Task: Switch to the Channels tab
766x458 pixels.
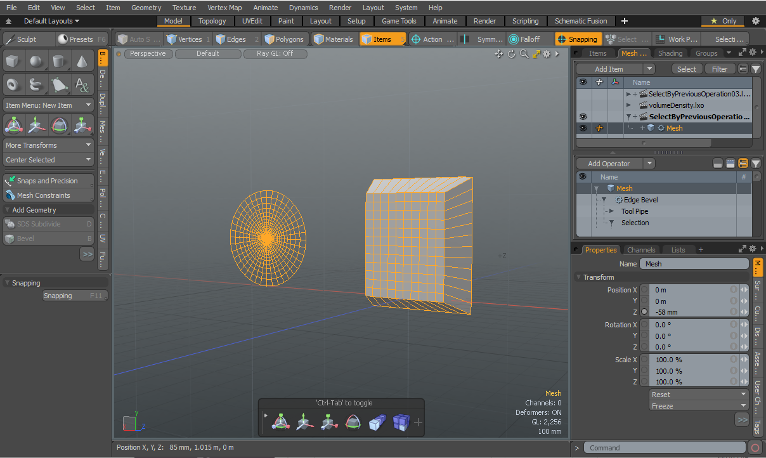Action: tap(641, 250)
